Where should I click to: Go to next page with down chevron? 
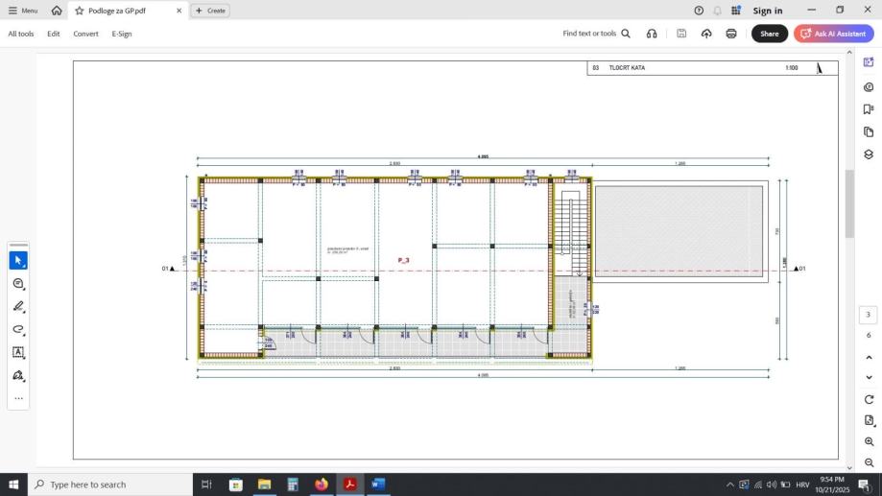pyautogui.click(x=869, y=378)
